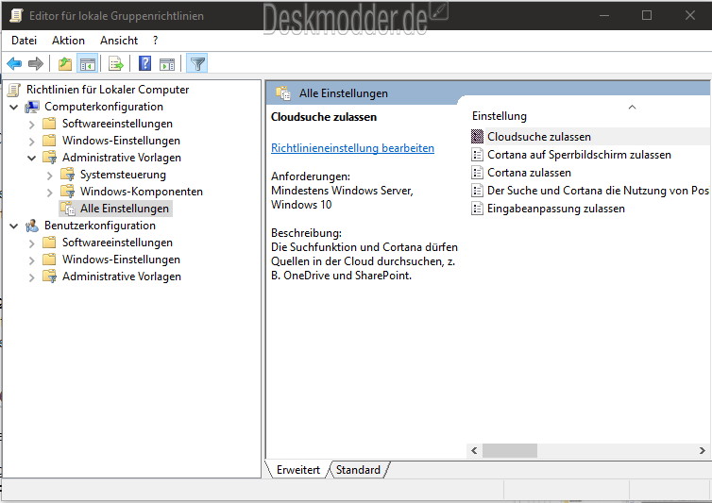This screenshot has width=712, height=503.
Task: Click icon beside Cortana zulassen setting
Action: (477, 173)
